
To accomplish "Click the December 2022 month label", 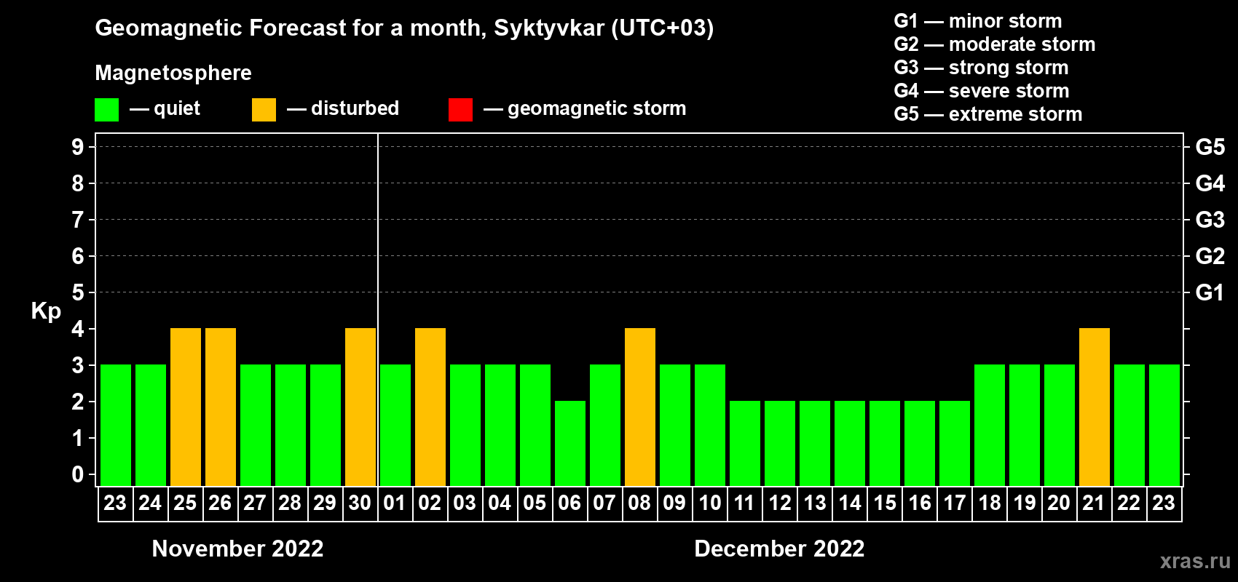I will click(x=779, y=549).
